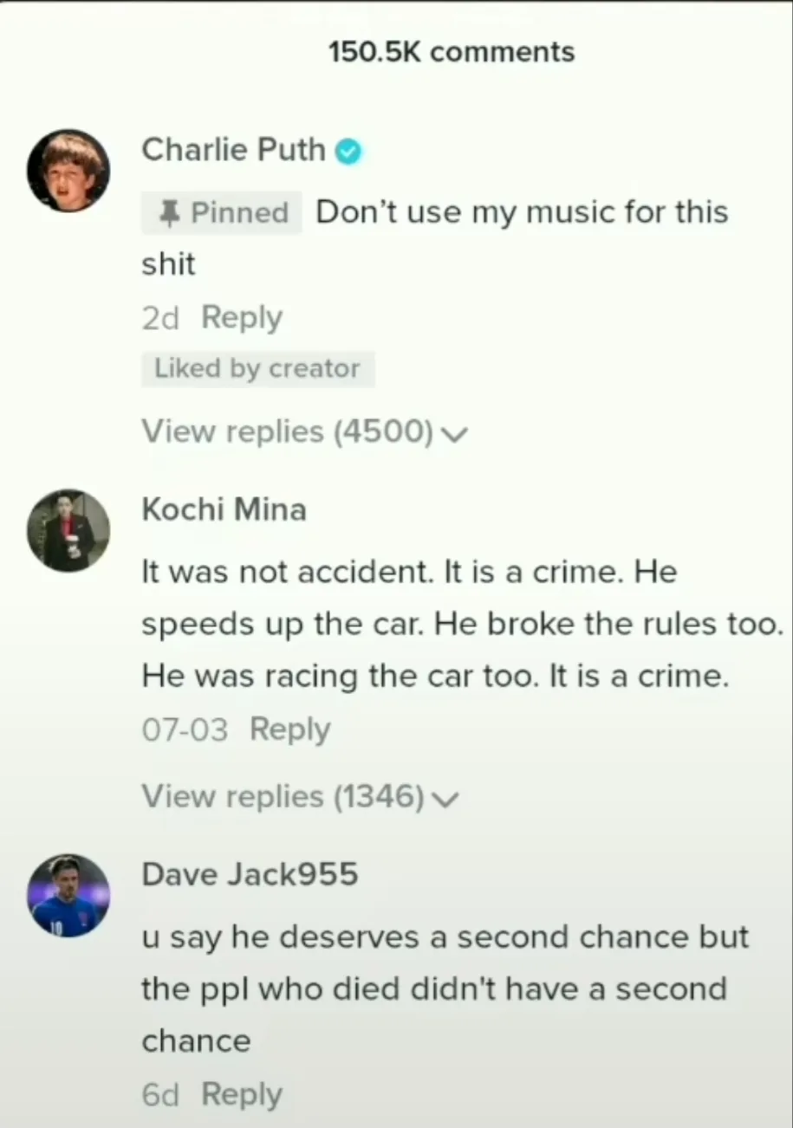Open Dave Jack955's avatar
Viewport: 793px width, 1128px height.
click(68, 895)
